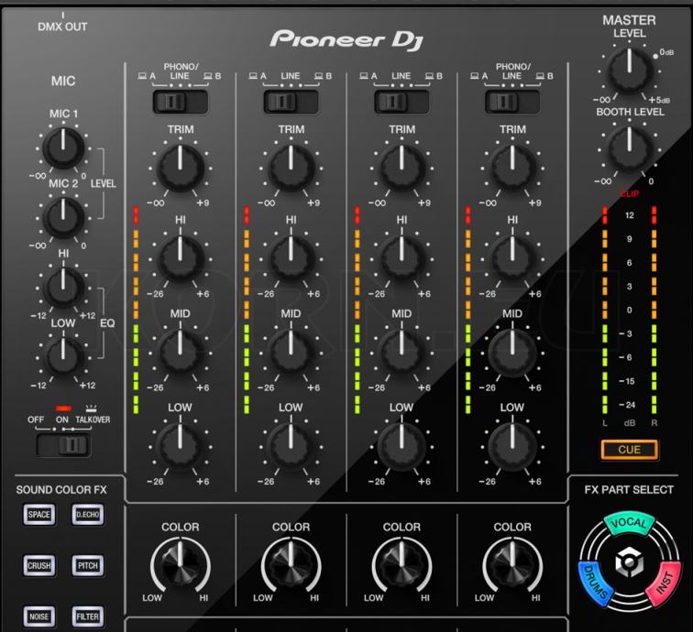Image resolution: width=693 pixels, height=632 pixels.
Task: Click channel 1 HI EQ knob
Action: point(181,259)
